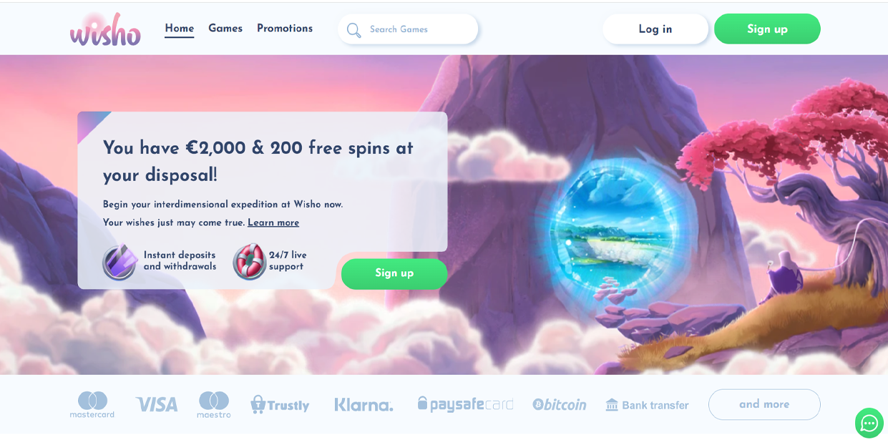Open the Games menu item
The width and height of the screenshot is (888, 445).
pos(225,29)
